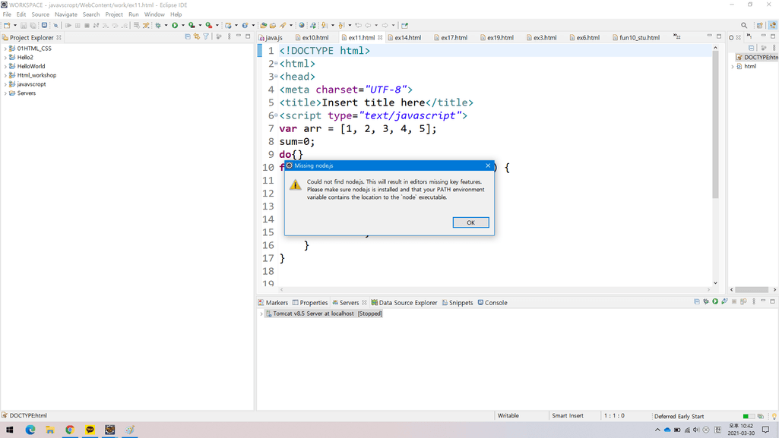
Task: Collapse all in Project Explorer
Action: (187, 36)
